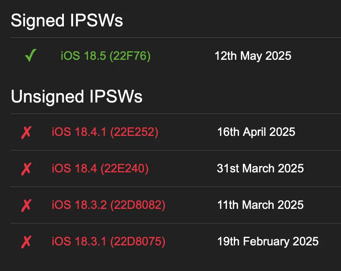This screenshot has height=271, width=341.
Task: Click the red X beside iOS 18.3.2
Action: (26, 205)
